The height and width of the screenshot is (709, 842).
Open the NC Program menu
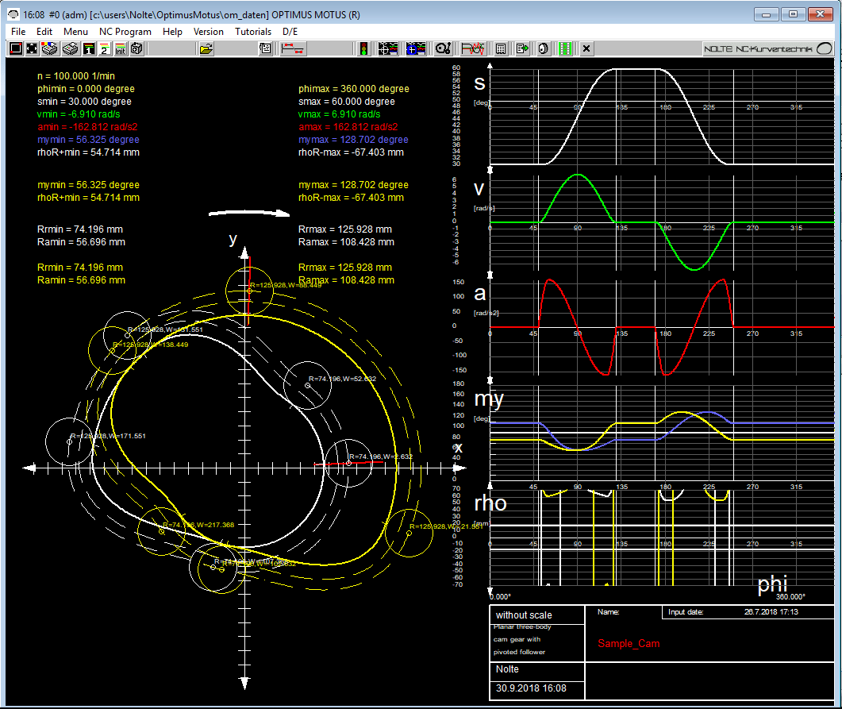[x=125, y=32]
